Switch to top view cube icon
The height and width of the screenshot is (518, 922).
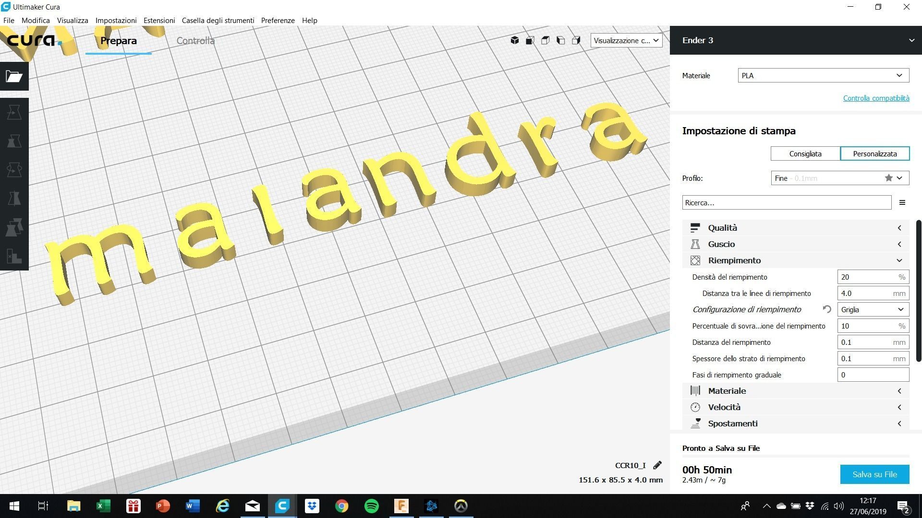click(546, 40)
